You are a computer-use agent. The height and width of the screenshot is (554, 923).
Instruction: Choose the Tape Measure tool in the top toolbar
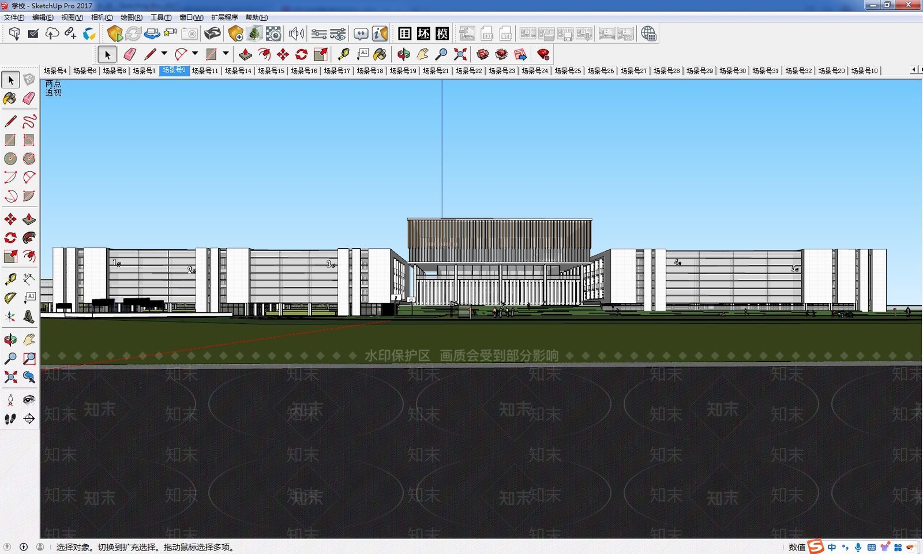pos(343,54)
